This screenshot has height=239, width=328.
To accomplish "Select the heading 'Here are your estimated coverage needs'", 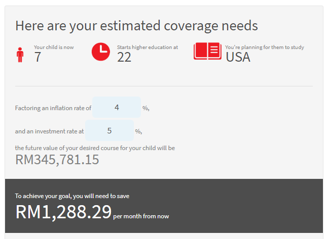I will [136, 26].
